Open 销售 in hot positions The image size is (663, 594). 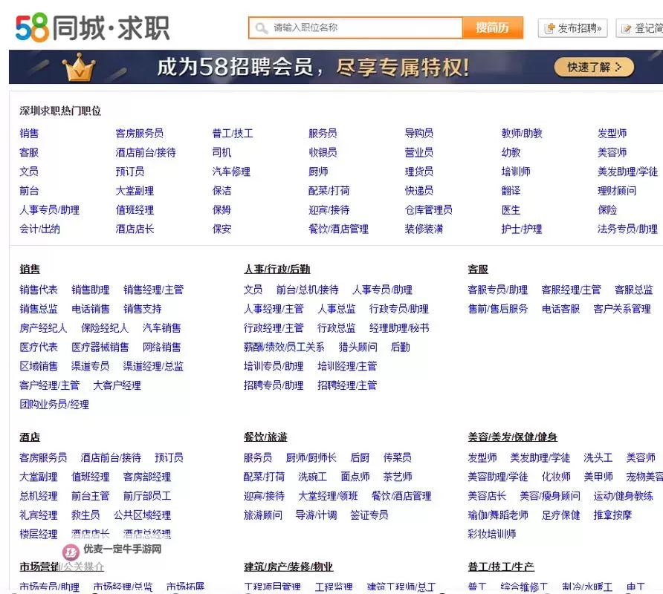(x=29, y=134)
